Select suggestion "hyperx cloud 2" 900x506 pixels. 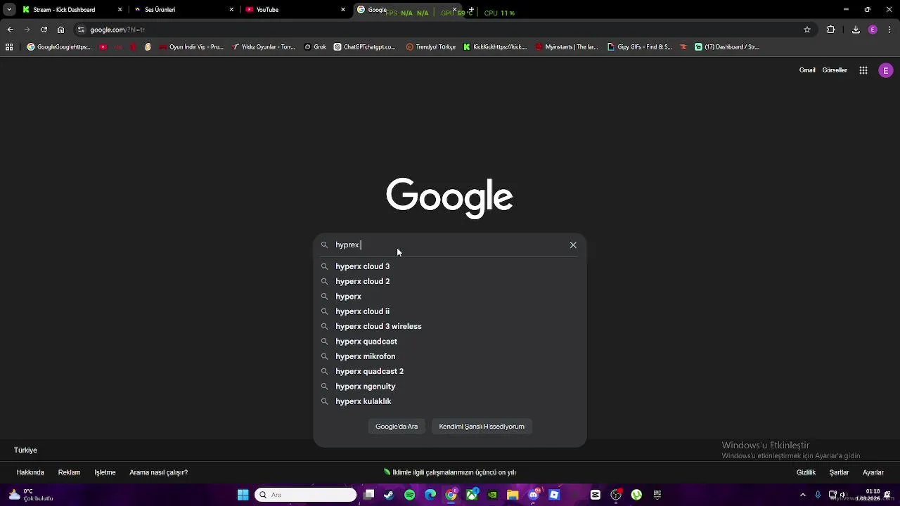[450, 281]
